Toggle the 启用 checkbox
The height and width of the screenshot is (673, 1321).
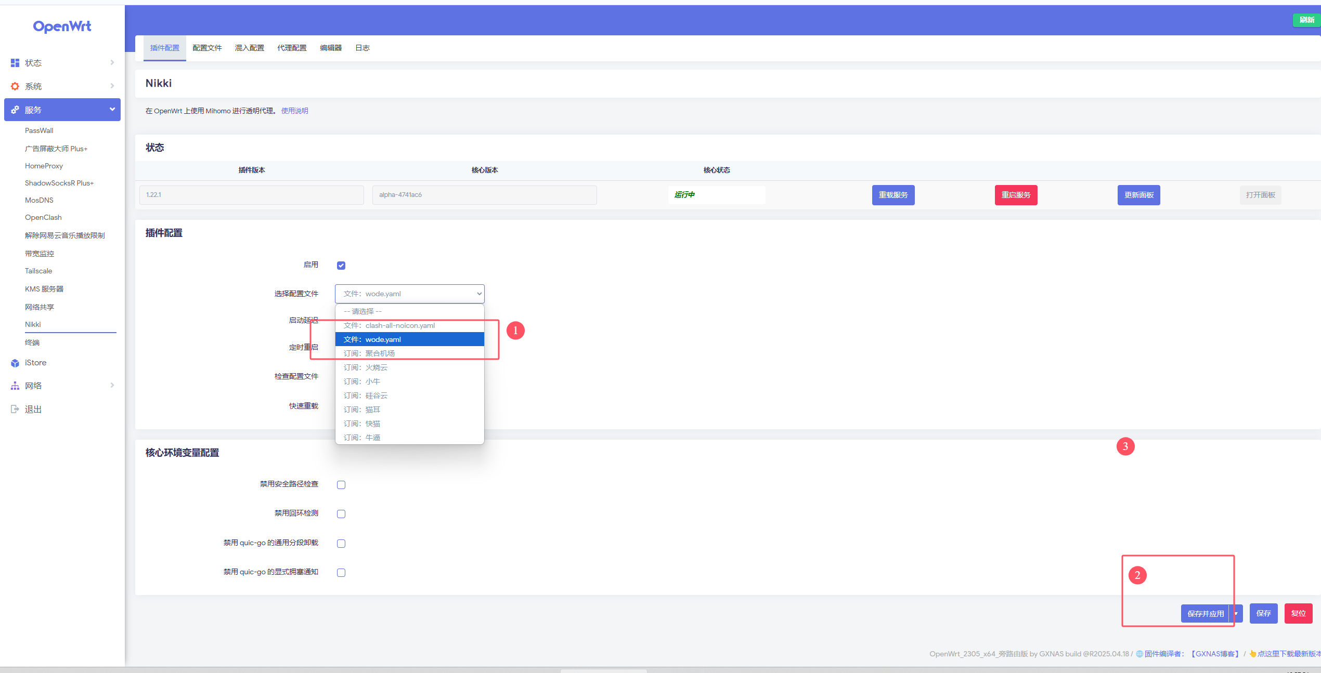click(x=341, y=266)
